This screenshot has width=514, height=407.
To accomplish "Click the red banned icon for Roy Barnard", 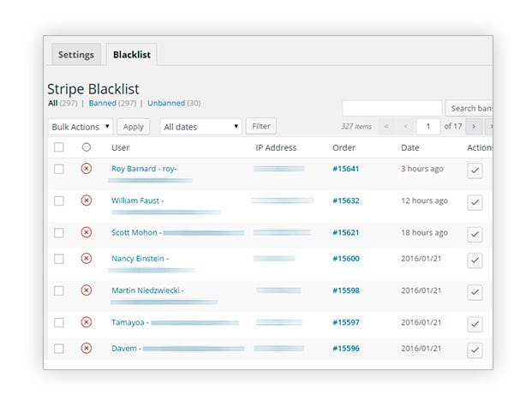I will [87, 169].
